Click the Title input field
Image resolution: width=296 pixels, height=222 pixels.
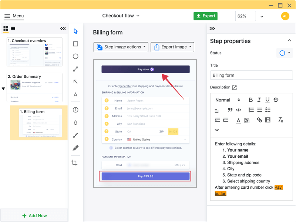(x=252, y=75)
